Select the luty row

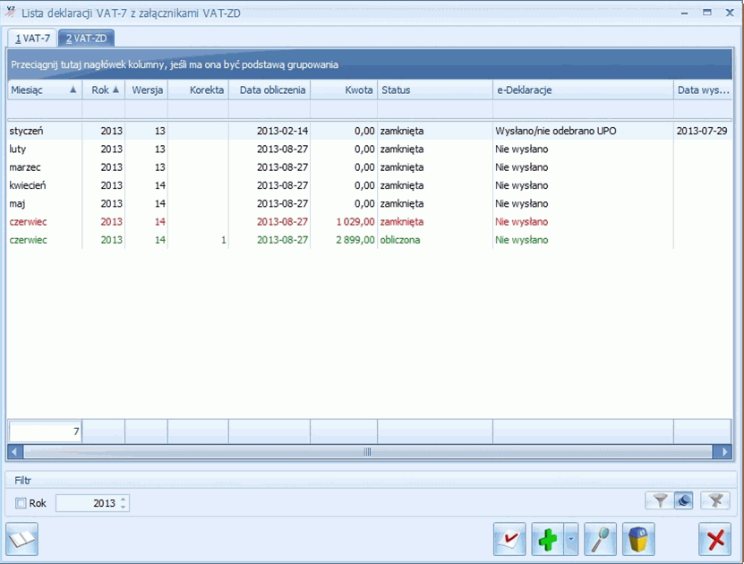pos(370,149)
